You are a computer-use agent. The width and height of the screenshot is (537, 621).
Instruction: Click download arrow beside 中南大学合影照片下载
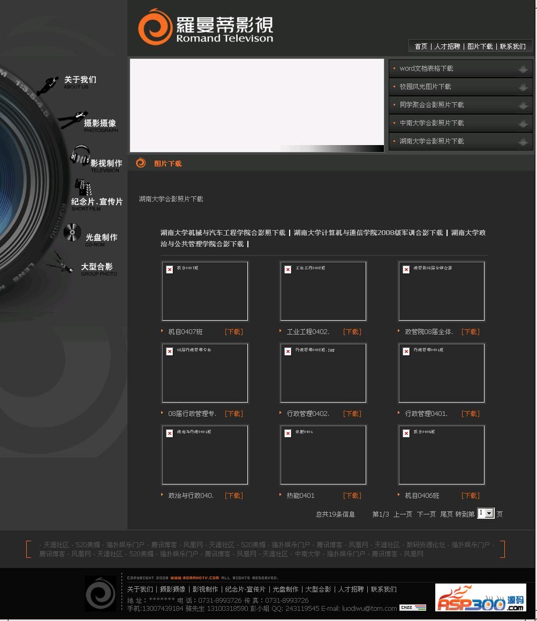coord(523,124)
